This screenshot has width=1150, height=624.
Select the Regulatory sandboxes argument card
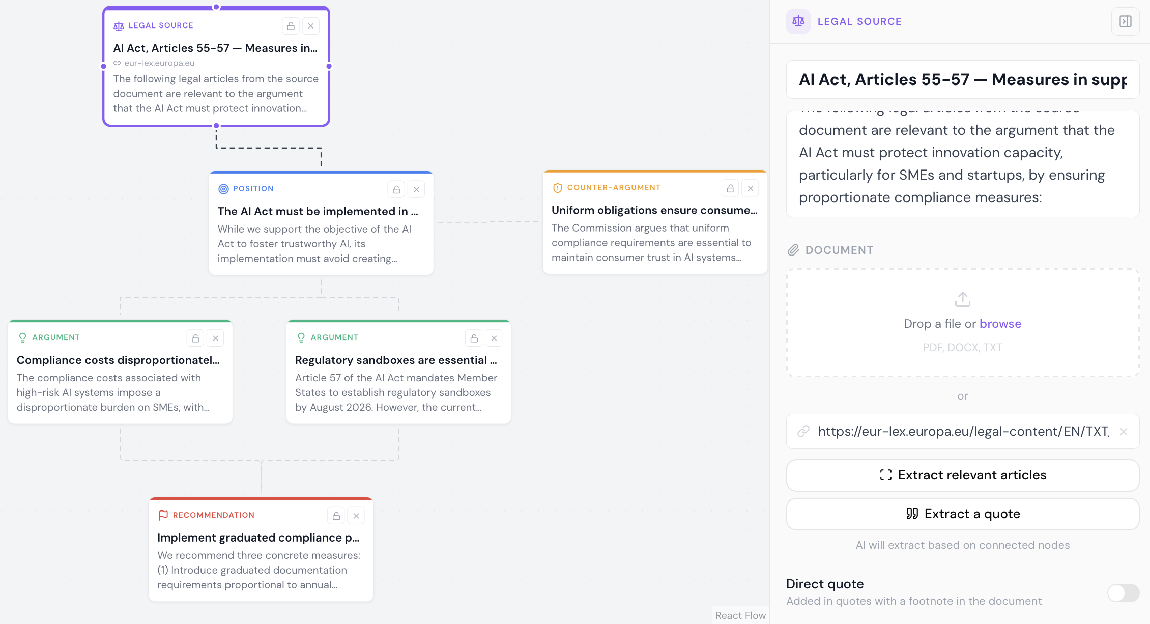coord(398,372)
